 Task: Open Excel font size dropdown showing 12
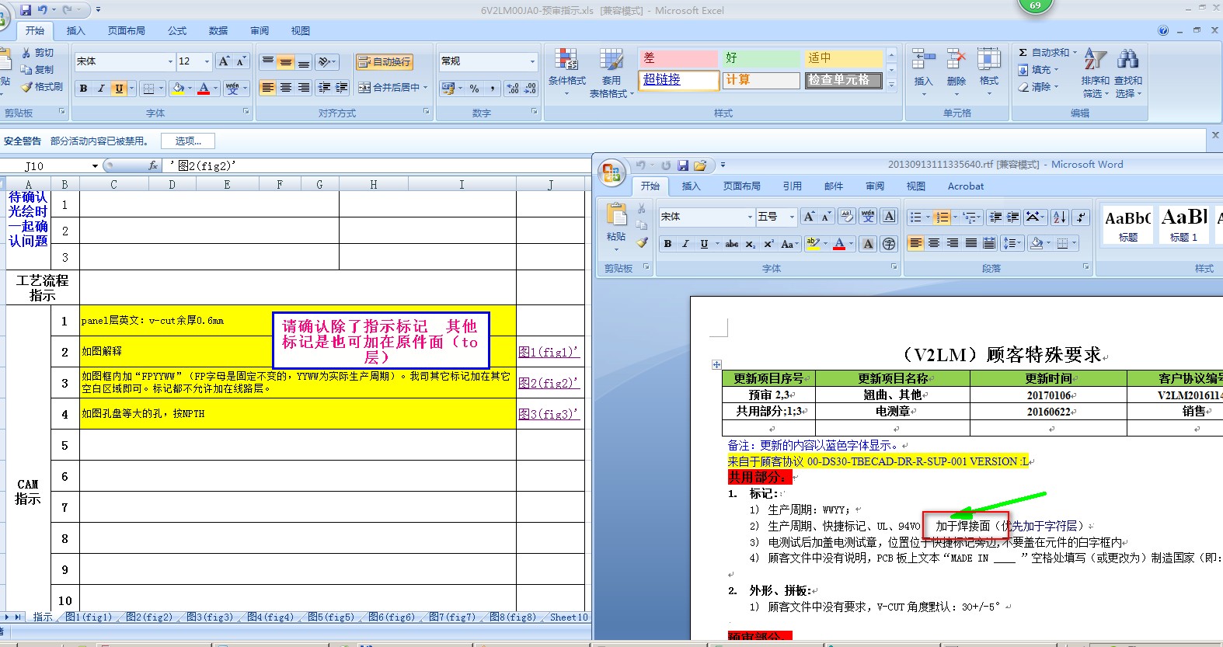coord(207,61)
